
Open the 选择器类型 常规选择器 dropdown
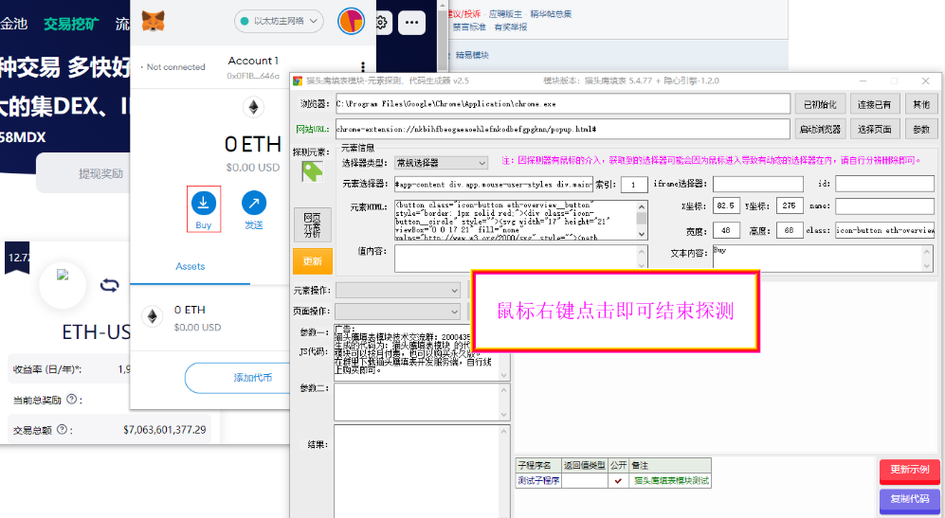[441, 163]
